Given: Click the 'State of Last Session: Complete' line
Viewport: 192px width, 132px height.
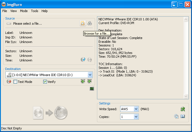Looking at the screenshot, I should pyautogui.click(x=120, y=38).
